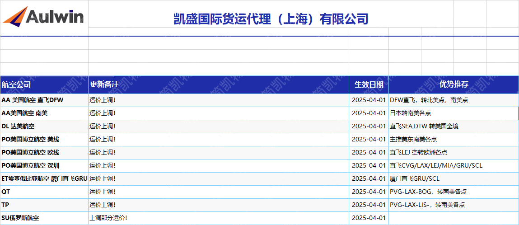Screen dimensions: 519x225
Task: Select the 2025-04-01 date in the PO 欧线 row
Action: [x=369, y=153]
